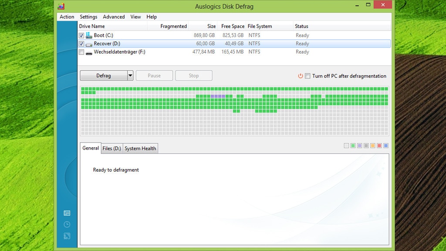Click the Wechseldatenträger (F:) drive icon

coord(89,52)
